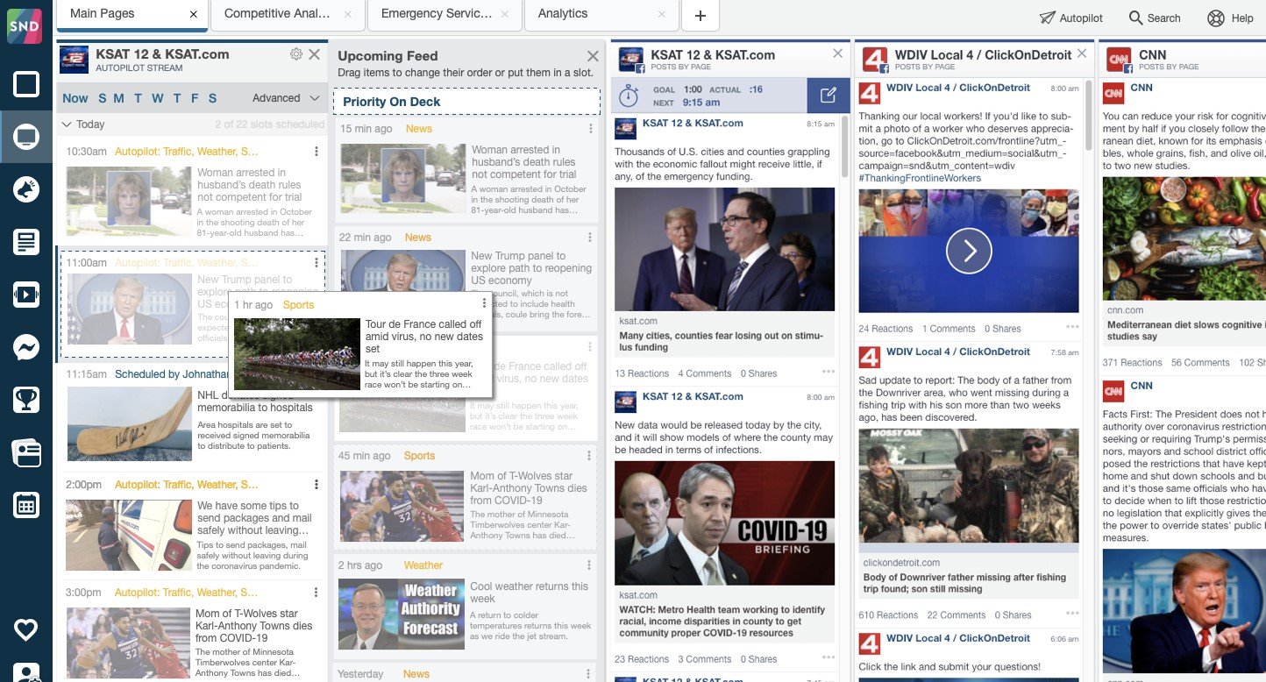Click the COVID-19 Briefing post image
This screenshot has height=682, width=1266.
click(x=724, y=523)
